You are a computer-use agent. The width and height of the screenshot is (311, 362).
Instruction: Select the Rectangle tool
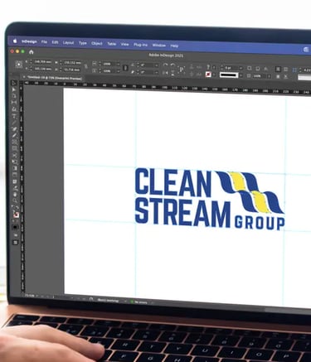point(14,148)
